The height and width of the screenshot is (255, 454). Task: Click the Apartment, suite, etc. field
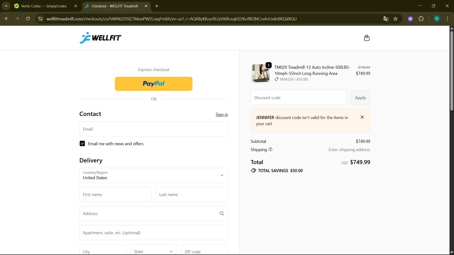pos(154,233)
